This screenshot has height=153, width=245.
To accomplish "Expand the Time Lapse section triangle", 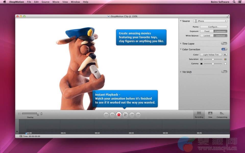I will [181, 44].
